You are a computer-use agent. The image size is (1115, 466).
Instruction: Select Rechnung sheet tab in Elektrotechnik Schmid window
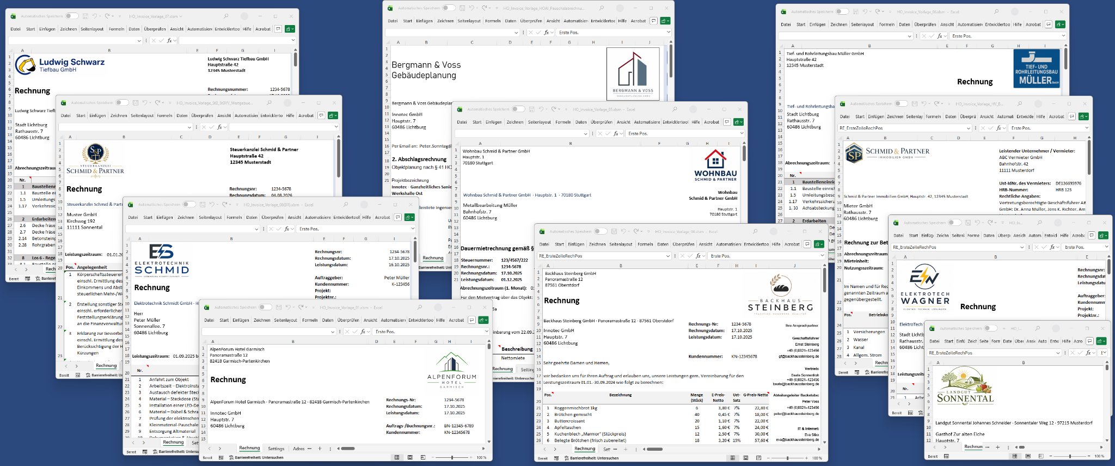(173, 442)
